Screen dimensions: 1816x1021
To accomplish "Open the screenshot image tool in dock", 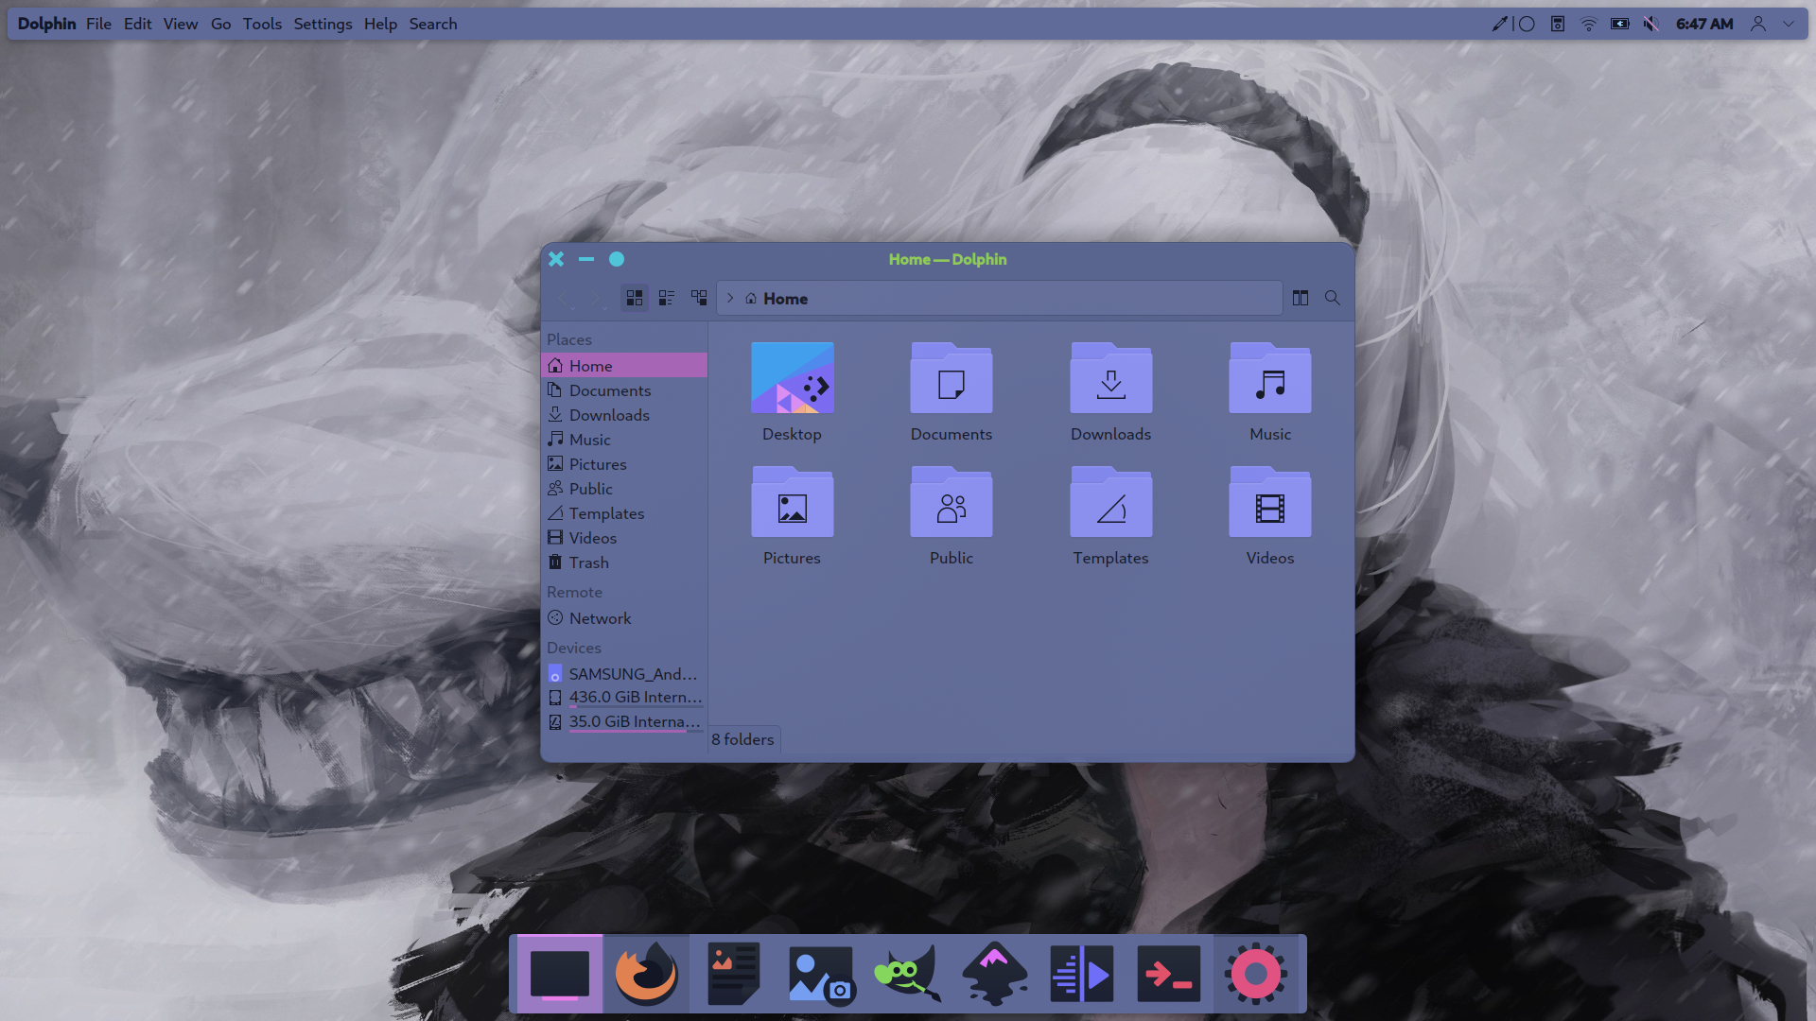I will click(x=821, y=974).
